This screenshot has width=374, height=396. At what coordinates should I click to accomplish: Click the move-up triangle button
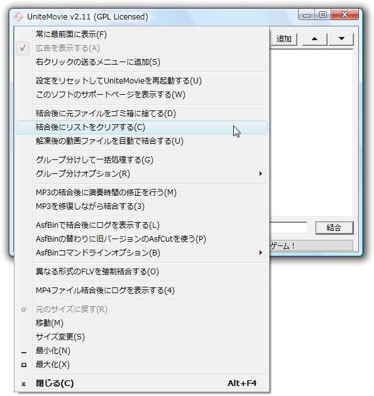click(314, 39)
